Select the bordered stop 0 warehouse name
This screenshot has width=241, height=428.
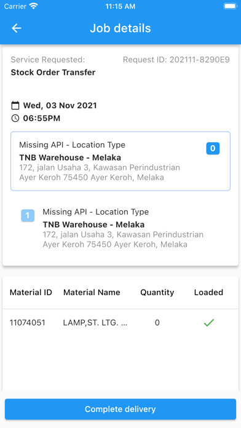tap(70, 157)
